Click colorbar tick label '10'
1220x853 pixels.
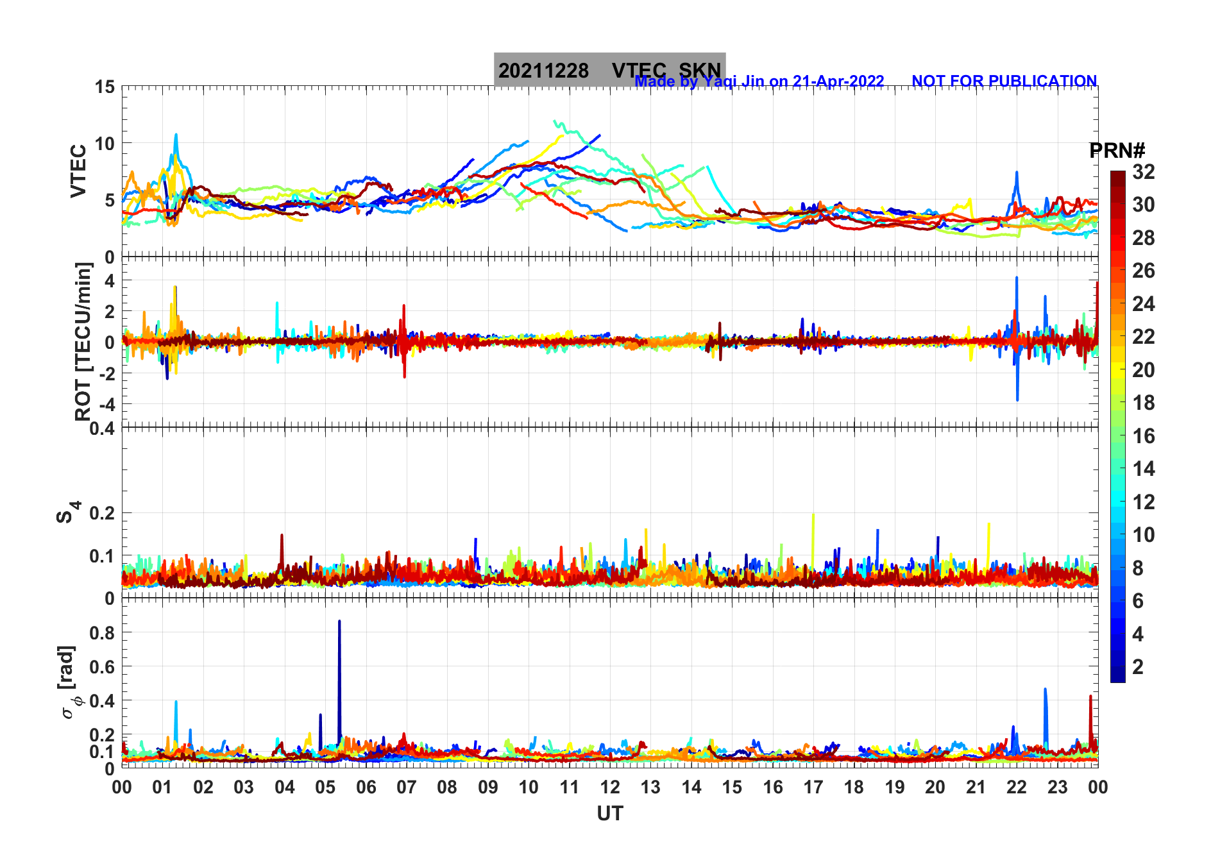1143,535
